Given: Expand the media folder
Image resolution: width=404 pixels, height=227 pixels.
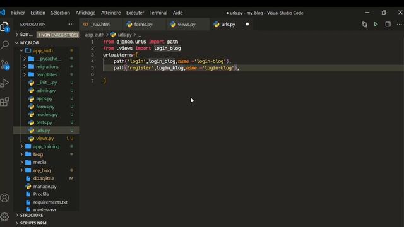Looking at the screenshot, I should (21, 163).
